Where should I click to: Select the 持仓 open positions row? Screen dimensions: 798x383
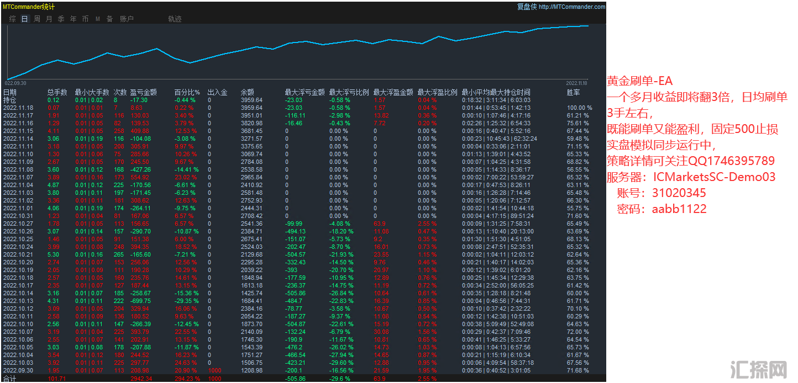point(10,100)
